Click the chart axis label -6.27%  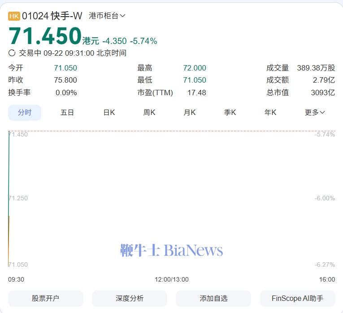(325, 265)
